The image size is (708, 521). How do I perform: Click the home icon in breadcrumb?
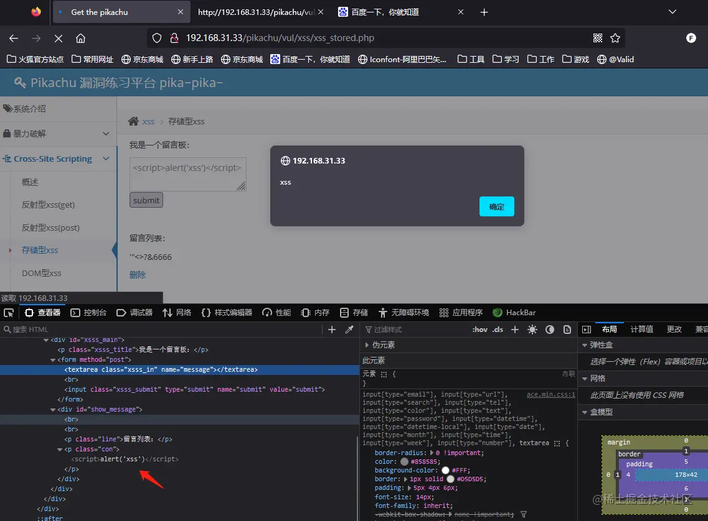[x=133, y=121]
